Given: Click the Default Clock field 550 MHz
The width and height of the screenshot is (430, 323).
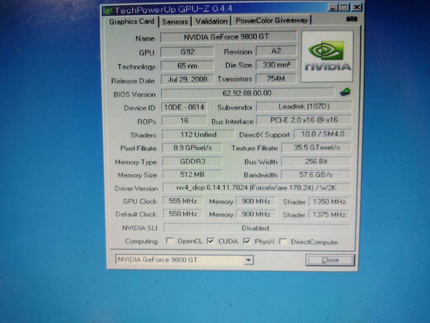Looking at the screenshot, I should point(183,214).
